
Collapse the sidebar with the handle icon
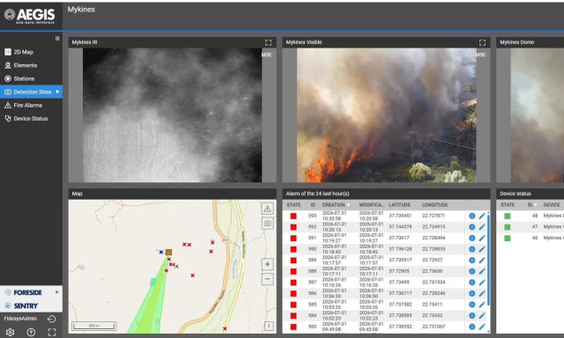57,39
